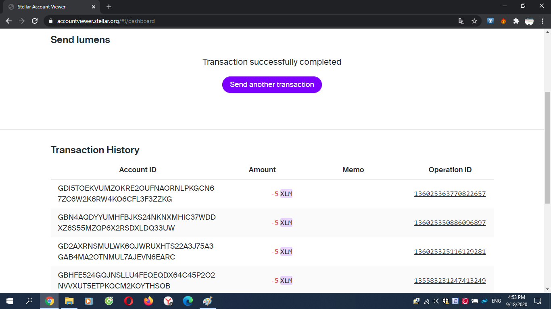This screenshot has height=309, width=551.
Task: Reload the page with the refresh icon
Action: tap(35, 21)
